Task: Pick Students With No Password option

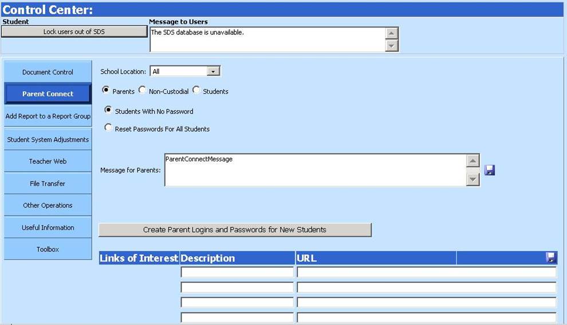Action: 108,110
